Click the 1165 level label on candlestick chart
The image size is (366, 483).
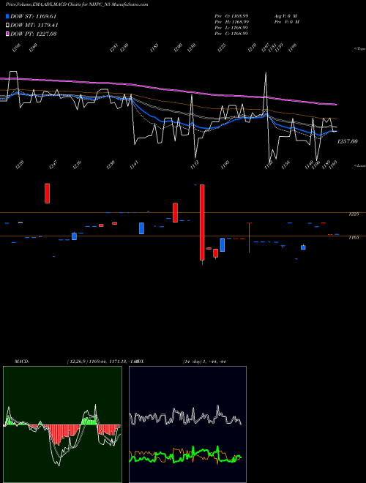coord(354,238)
